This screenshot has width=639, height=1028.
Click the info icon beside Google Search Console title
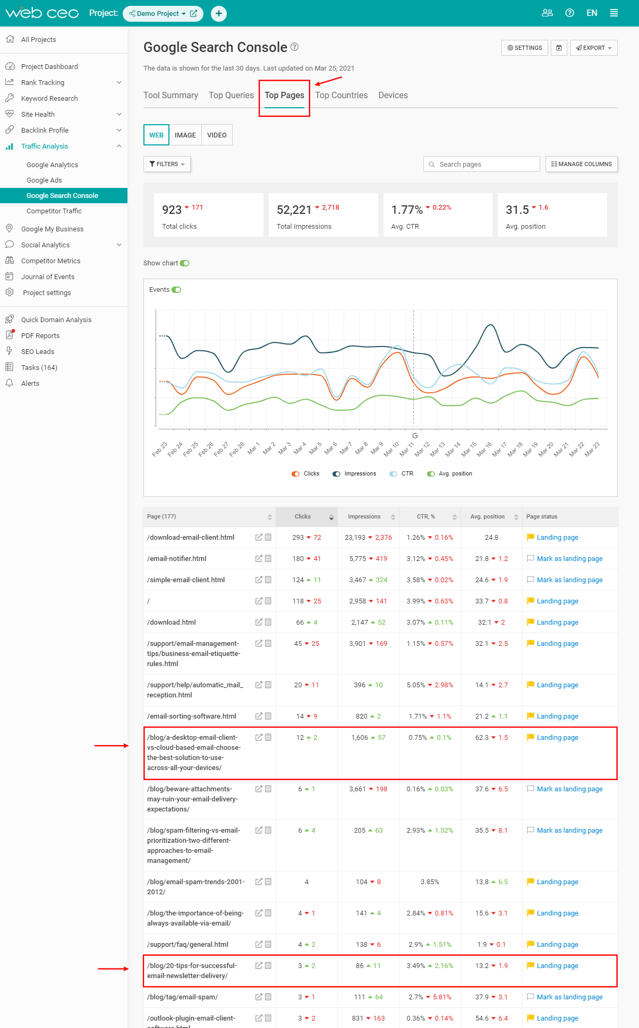294,47
